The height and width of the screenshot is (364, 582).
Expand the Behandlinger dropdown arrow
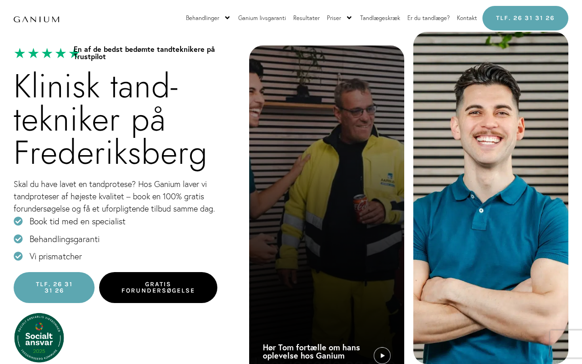[227, 18]
